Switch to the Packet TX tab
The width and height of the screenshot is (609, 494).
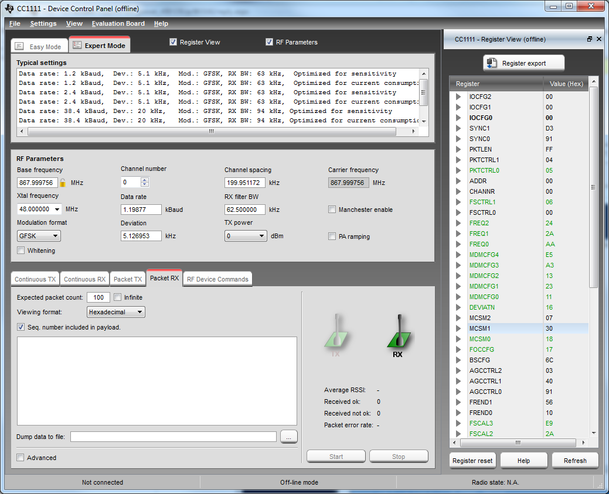pyautogui.click(x=128, y=279)
